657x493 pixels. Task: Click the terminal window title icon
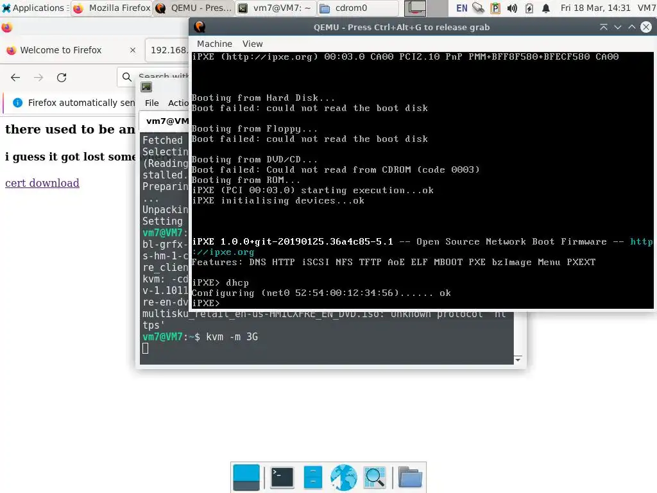point(146,87)
